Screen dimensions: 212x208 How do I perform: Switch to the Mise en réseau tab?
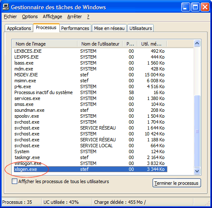tap(109, 28)
